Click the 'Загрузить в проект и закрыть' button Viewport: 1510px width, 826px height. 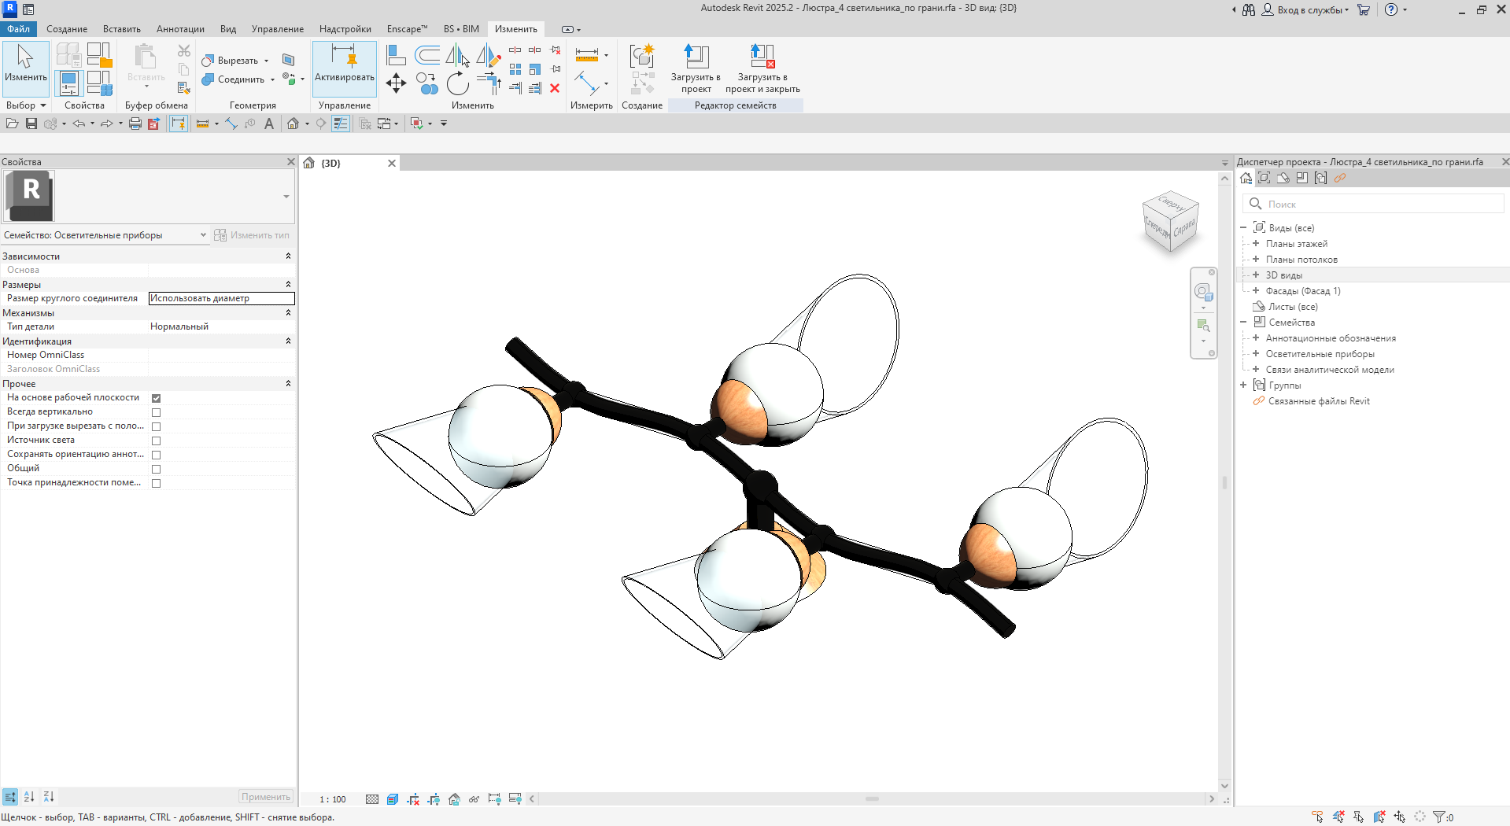[x=762, y=67]
